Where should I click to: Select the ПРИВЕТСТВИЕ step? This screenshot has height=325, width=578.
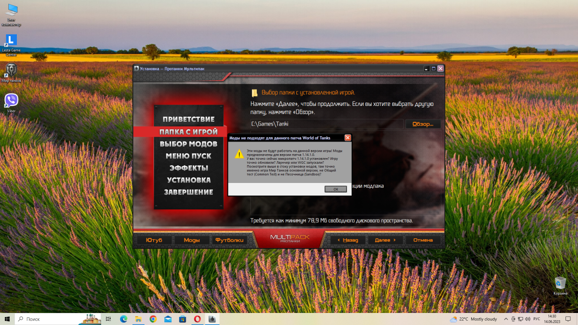188,119
